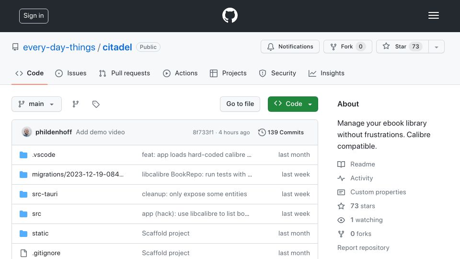Click the 'last month' timestamp for .vscode
This screenshot has width=460, height=259.
294,155
